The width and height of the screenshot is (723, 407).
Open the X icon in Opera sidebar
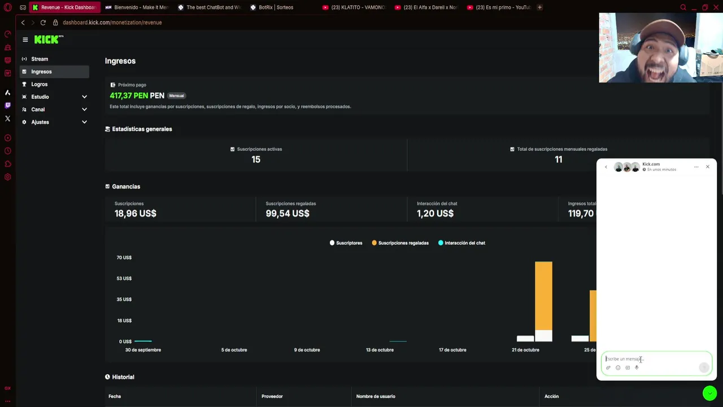pyautogui.click(x=7, y=119)
